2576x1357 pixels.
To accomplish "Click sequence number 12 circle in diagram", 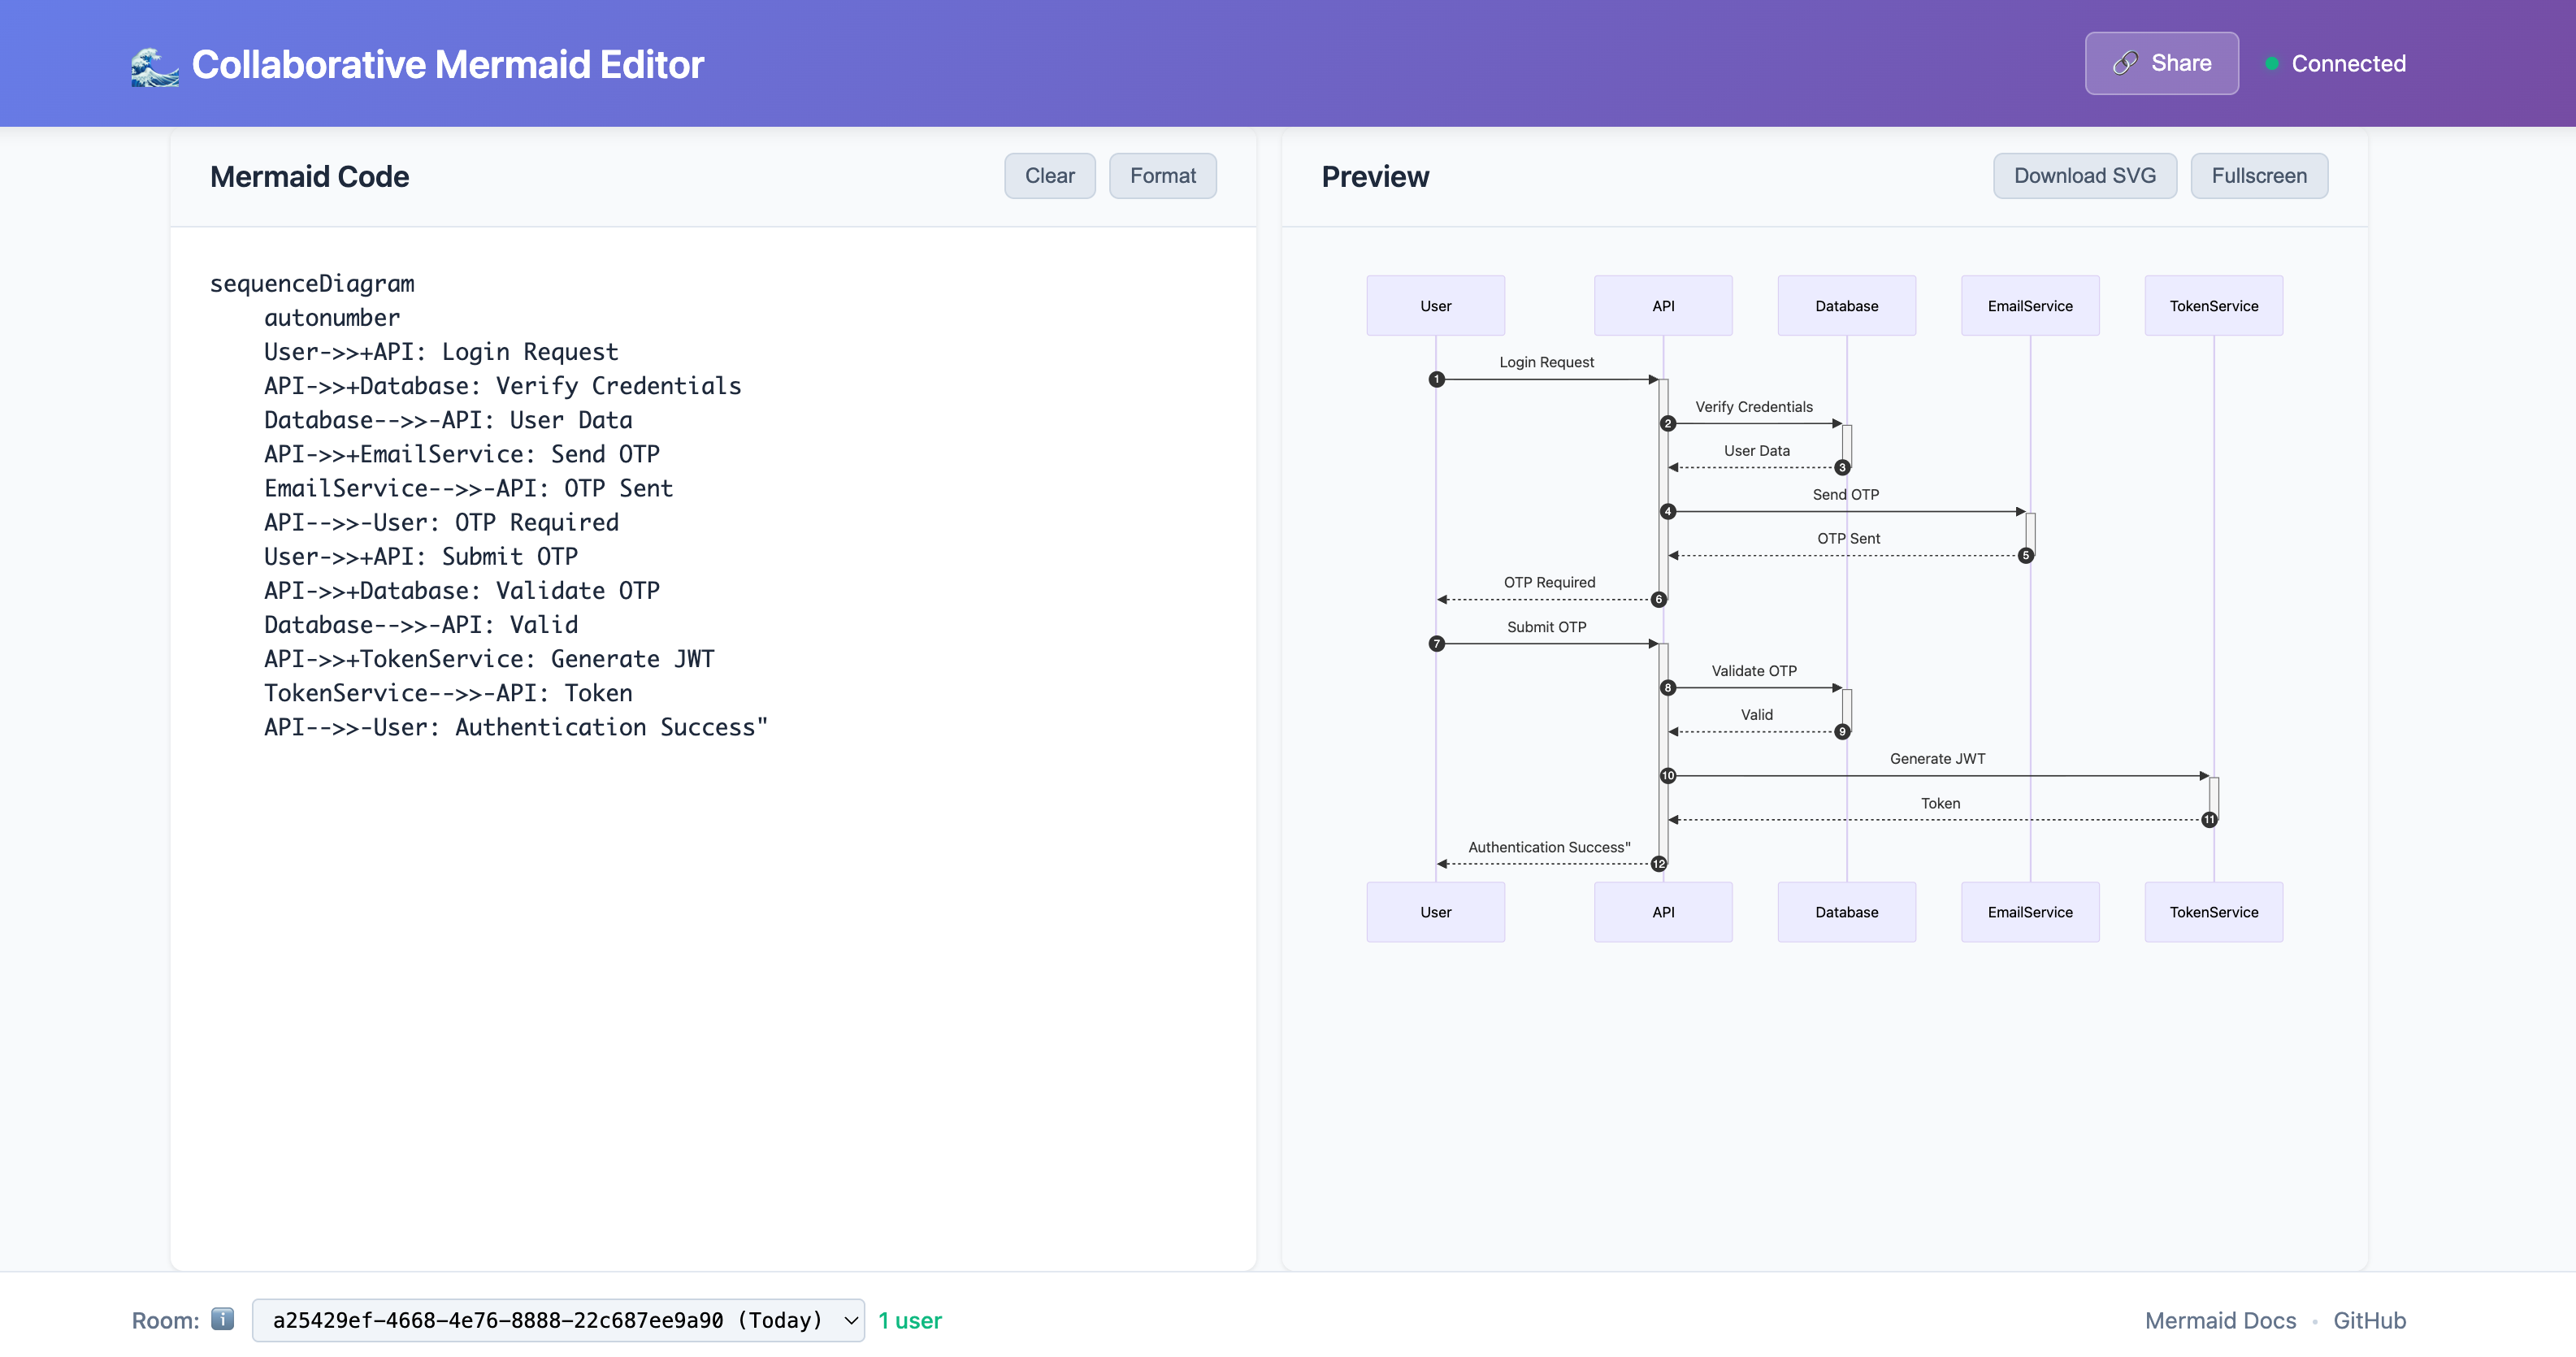I will click(1659, 863).
